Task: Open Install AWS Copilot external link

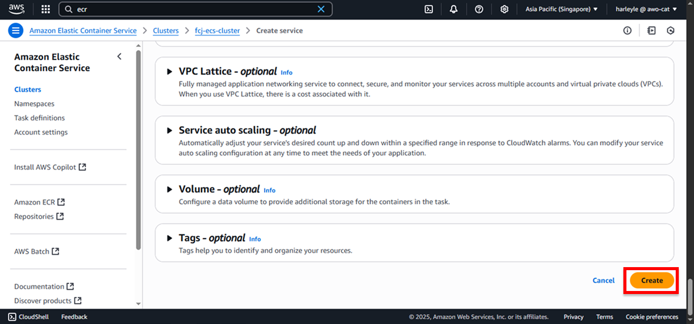Action: [50, 167]
